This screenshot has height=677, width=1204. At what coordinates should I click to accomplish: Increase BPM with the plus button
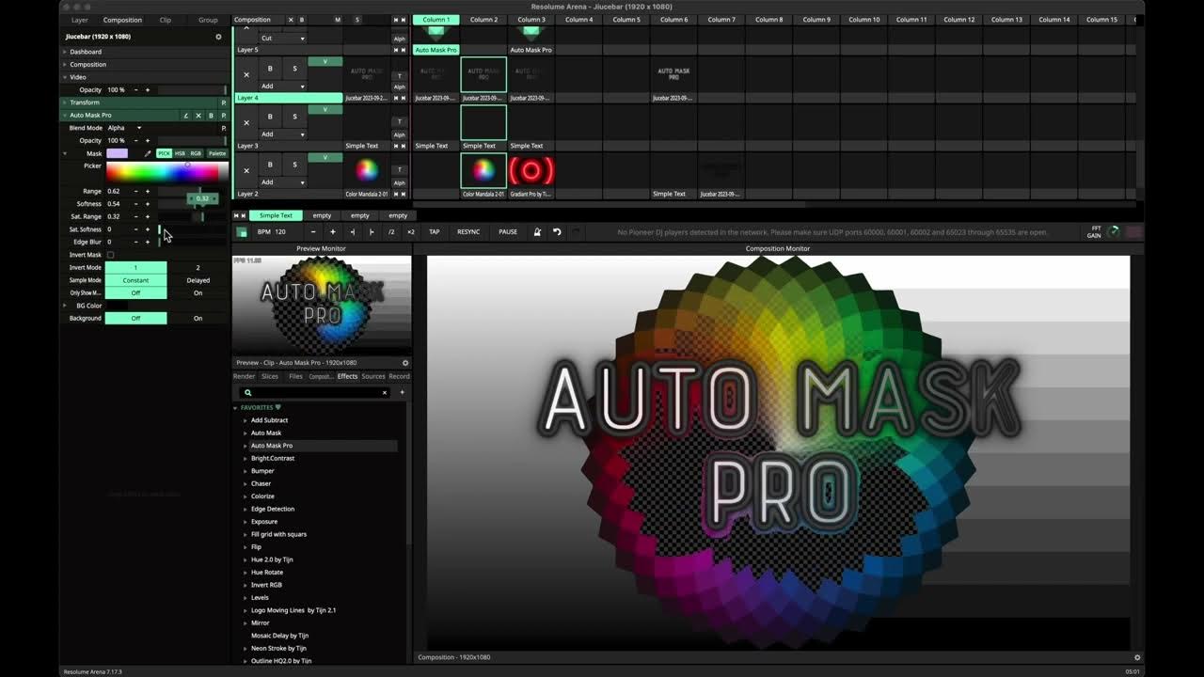click(x=332, y=231)
